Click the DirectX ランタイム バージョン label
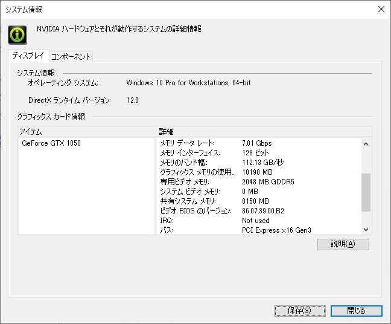This screenshot has width=391, height=324. point(69,100)
